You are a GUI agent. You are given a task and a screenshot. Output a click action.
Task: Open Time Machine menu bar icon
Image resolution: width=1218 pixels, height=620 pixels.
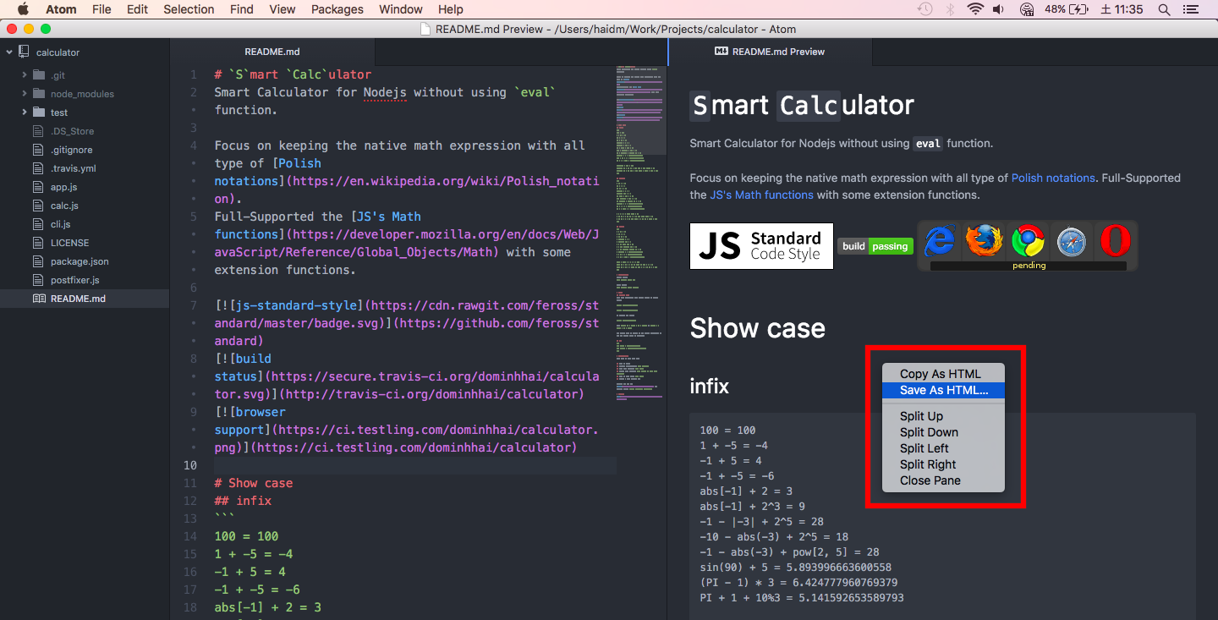point(925,9)
